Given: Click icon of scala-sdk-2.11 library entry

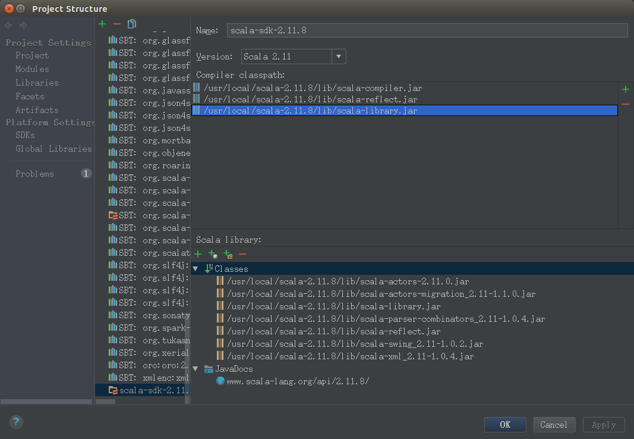Looking at the screenshot, I should [113, 390].
